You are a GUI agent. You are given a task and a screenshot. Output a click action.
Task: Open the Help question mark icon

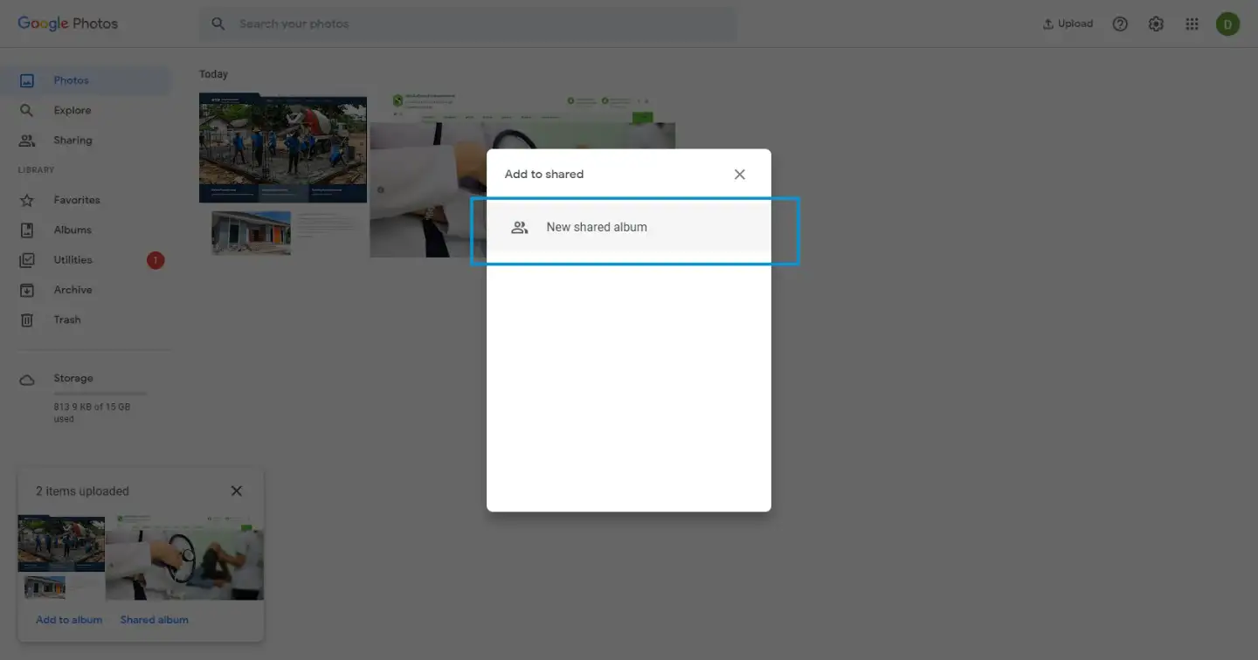tap(1120, 24)
